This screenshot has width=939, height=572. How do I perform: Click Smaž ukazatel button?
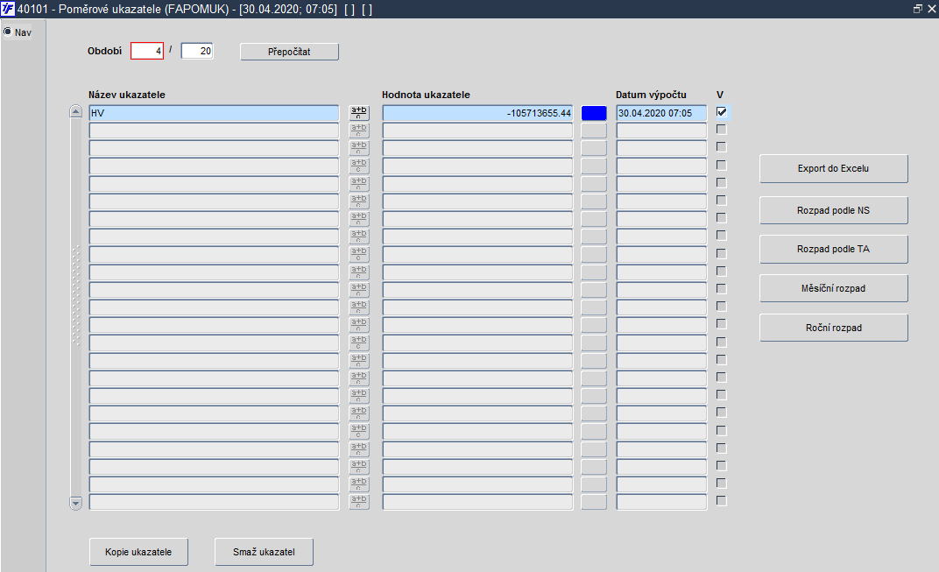(265, 552)
